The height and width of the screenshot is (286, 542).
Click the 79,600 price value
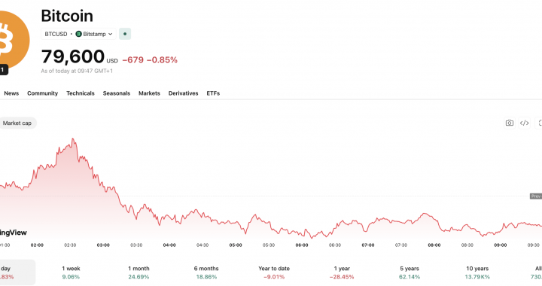click(73, 56)
